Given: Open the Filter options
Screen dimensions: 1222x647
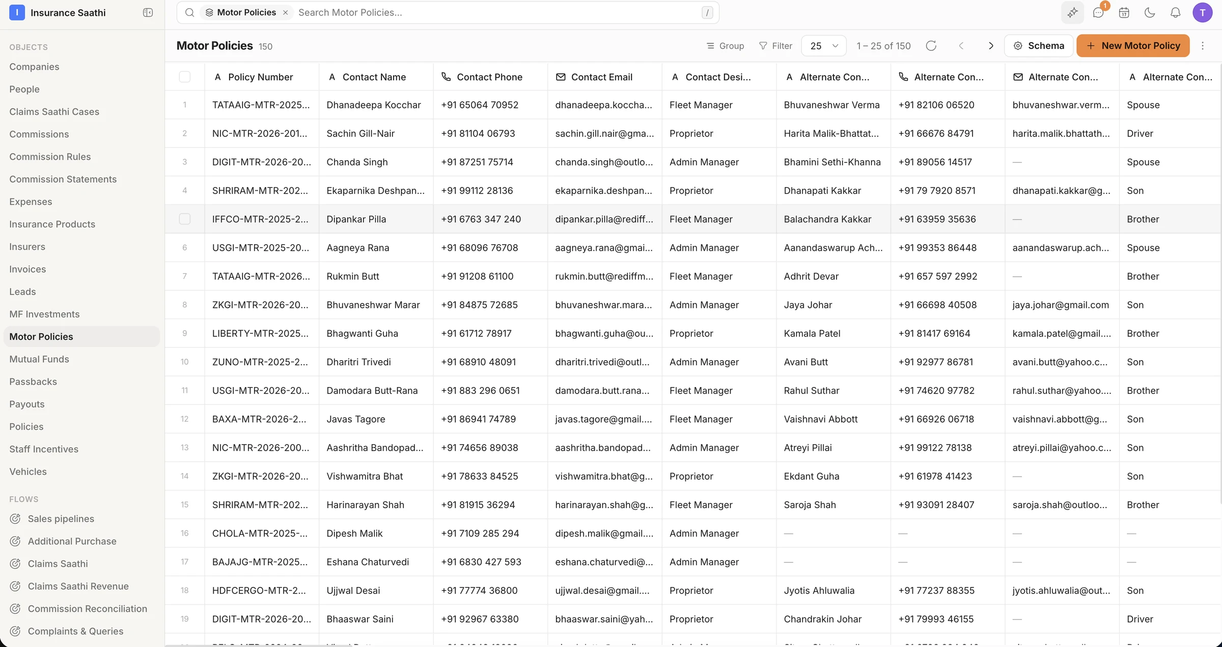Looking at the screenshot, I should coord(775,46).
